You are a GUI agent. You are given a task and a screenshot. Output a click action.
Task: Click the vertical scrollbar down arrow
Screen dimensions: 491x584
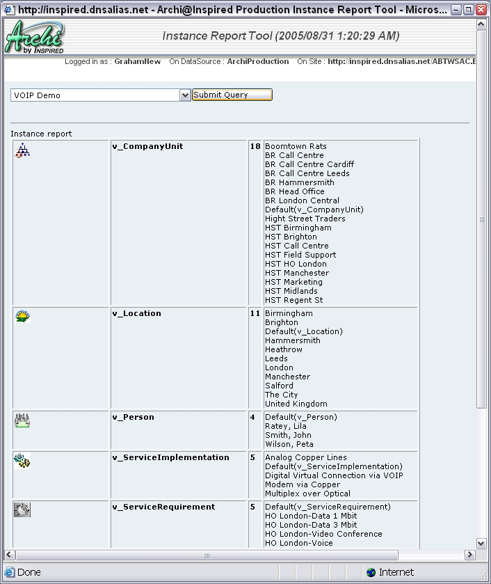tap(481, 544)
